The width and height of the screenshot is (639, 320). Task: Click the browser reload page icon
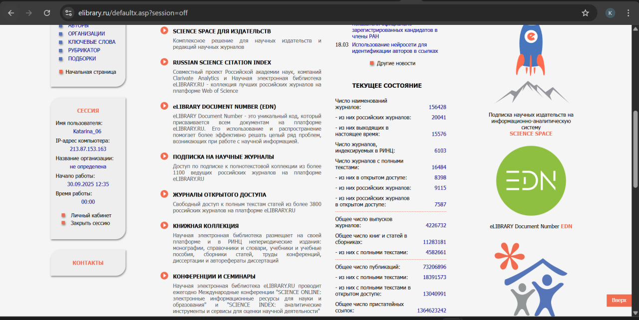click(x=47, y=13)
